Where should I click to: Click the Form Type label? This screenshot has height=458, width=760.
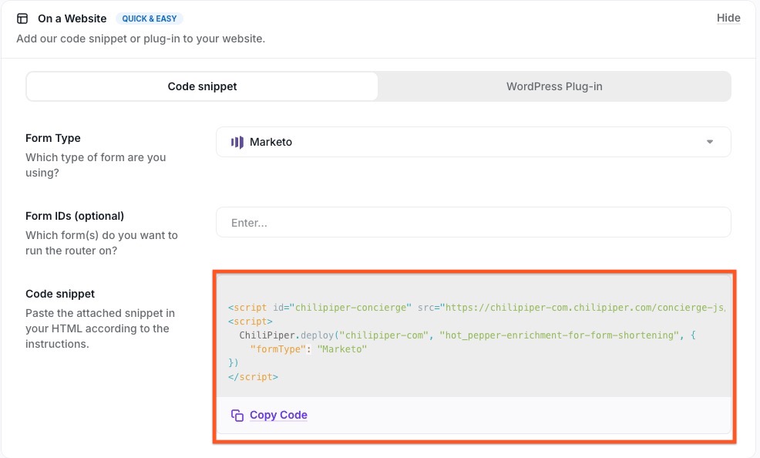(x=53, y=138)
